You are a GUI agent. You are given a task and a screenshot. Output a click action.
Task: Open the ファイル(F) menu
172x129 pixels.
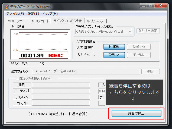tap(15, 13)
